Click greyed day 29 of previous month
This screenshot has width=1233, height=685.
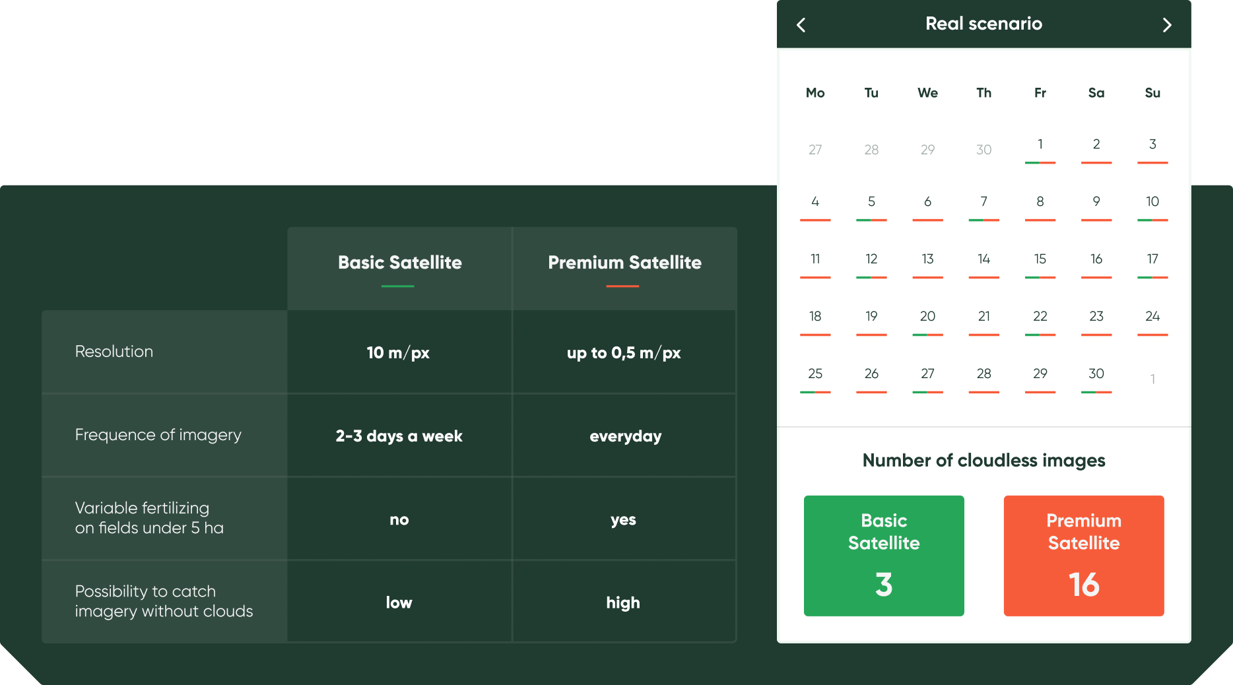point(927,150)
